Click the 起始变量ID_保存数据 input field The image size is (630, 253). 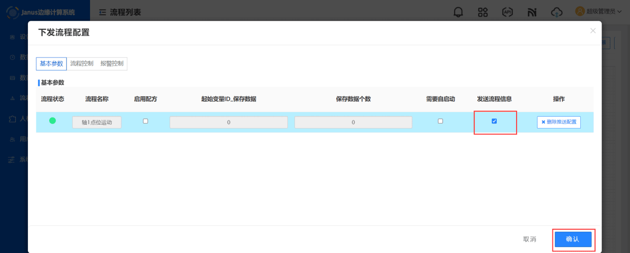pos(228,123)
